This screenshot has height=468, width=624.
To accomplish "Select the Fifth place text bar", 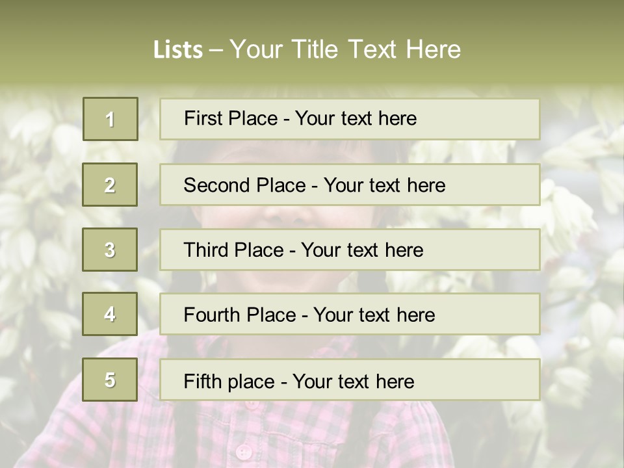I will [350, 380].
